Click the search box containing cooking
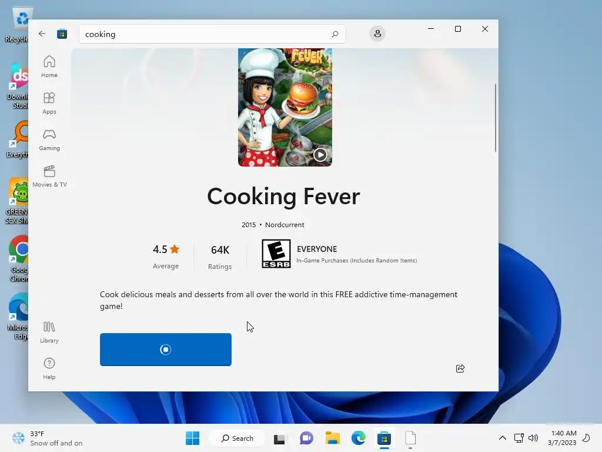This screenshot has height=452, width=602. coord(212,34)
